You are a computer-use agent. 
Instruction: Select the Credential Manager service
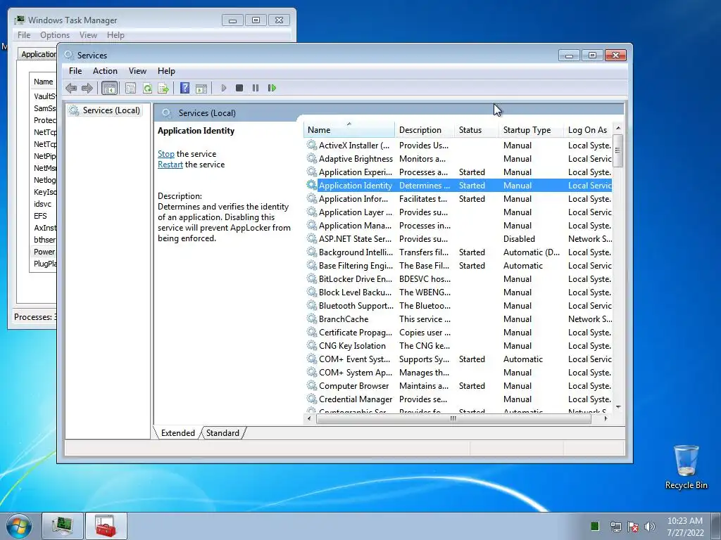(x=458, y=399)
